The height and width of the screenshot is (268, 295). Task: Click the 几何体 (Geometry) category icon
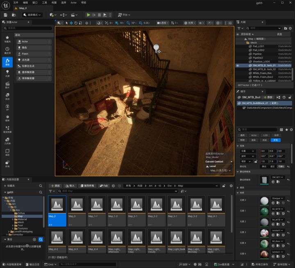click(7, 141)
